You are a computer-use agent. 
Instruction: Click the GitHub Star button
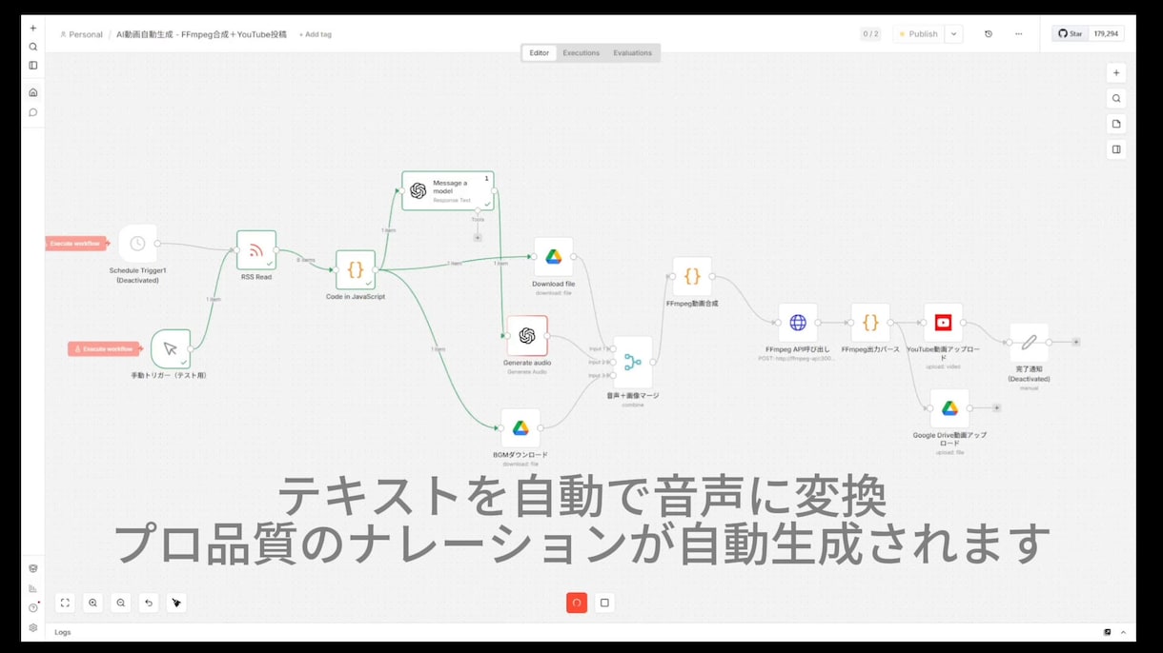(x=1071, y=33)
